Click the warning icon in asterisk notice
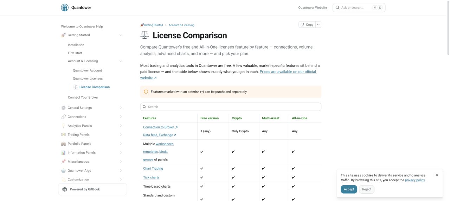Image resolution: width=450 pixels, height=201 pixels. pos(146,92)
